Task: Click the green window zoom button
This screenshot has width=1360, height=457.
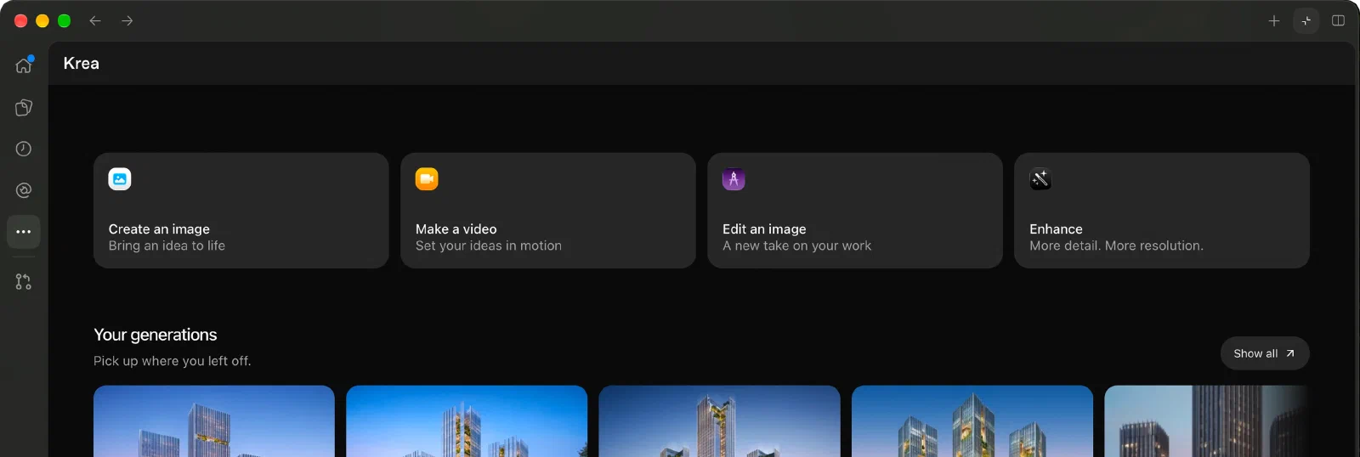Action: tap(64, 20)
